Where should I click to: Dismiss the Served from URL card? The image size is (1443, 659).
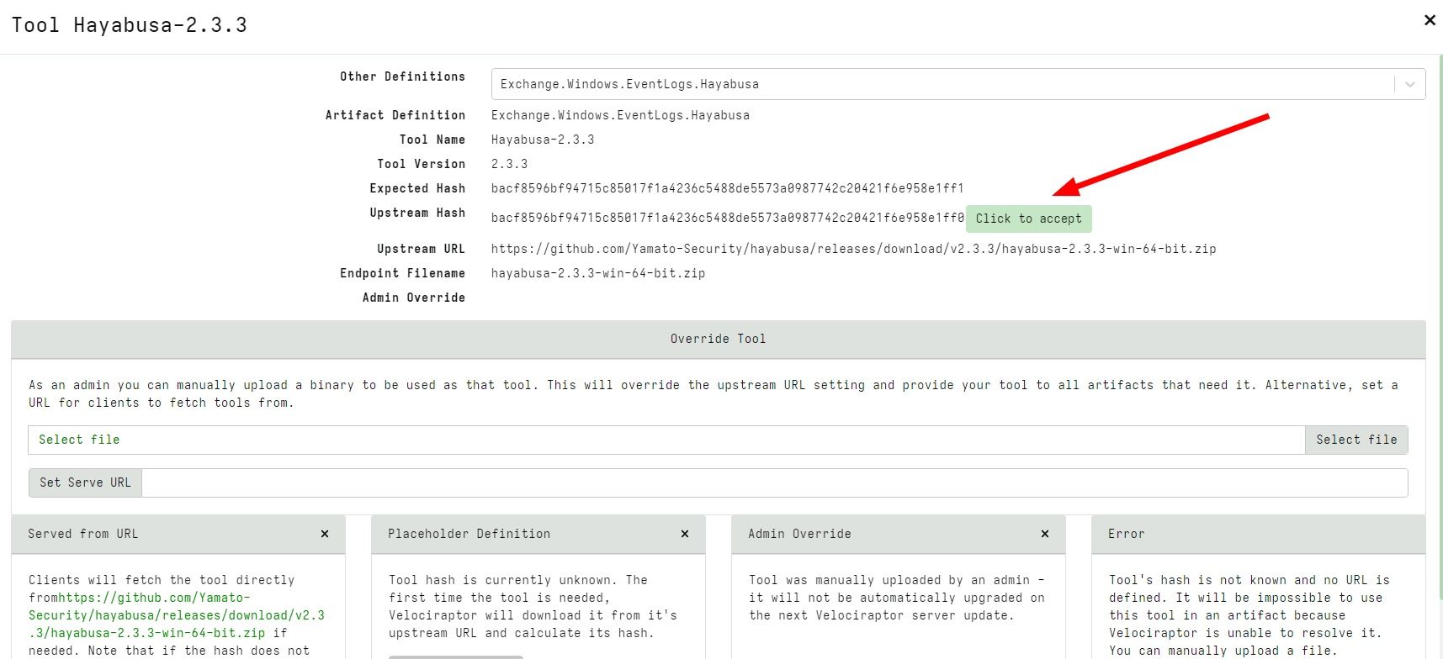(x=325, y=534)
